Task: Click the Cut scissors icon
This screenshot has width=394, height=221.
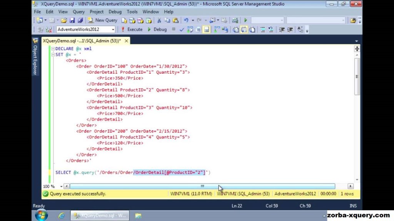Action: [x=159, y=20]
